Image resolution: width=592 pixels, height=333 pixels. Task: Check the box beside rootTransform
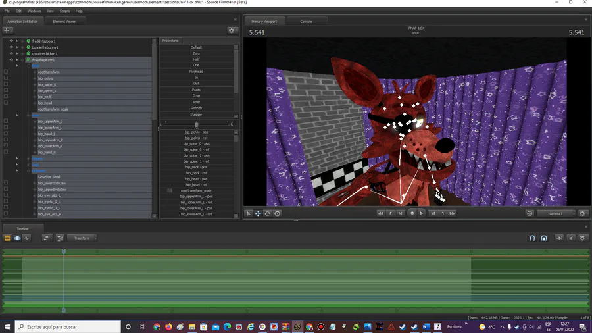[6, 72]
